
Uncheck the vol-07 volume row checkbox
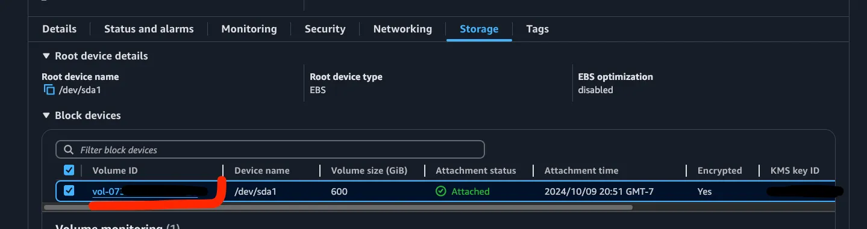pyautogui.click(x=69, y=191)
